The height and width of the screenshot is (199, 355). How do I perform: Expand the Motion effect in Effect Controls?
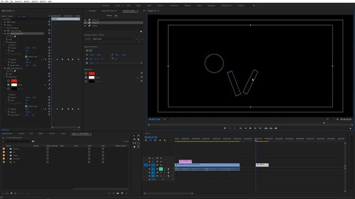2,22
